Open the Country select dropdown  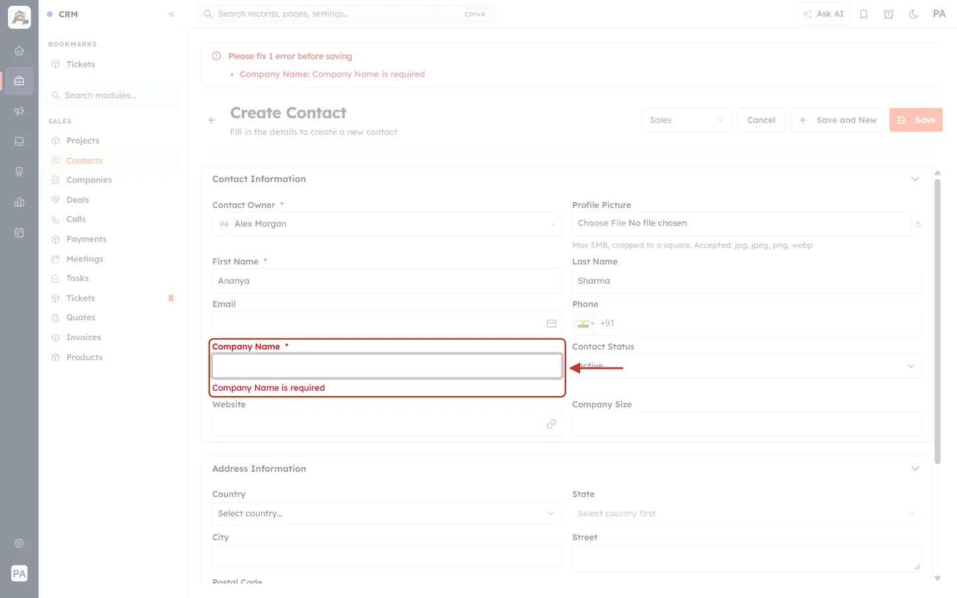tap(387, 514)
